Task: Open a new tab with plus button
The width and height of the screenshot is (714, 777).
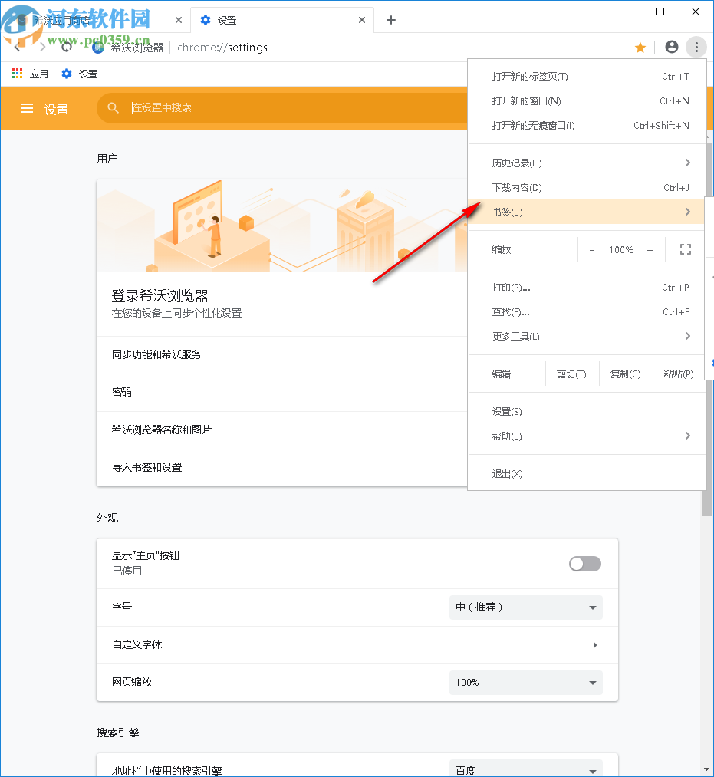Action: pyautogui.click(x=391, y=20)
